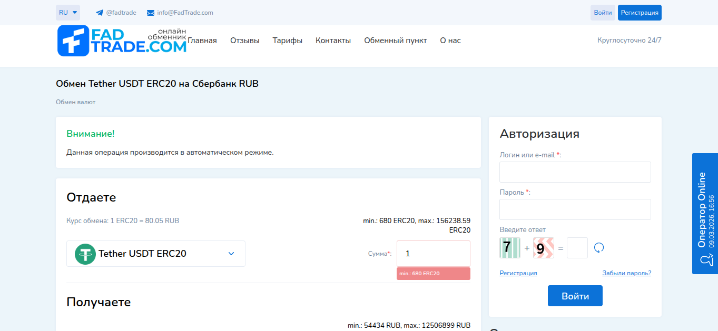Viewport: 718px width, 331px height.
Task: Click the Сумма amount input field
Action: coord(433,253)
